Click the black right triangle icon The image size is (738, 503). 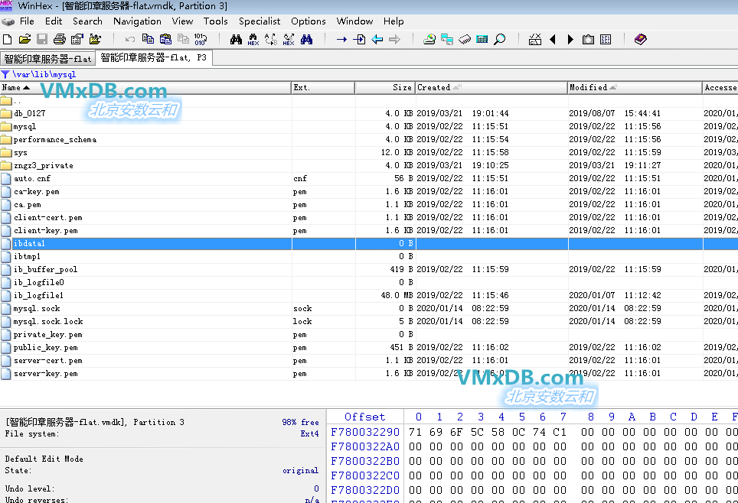coord(570,40)
